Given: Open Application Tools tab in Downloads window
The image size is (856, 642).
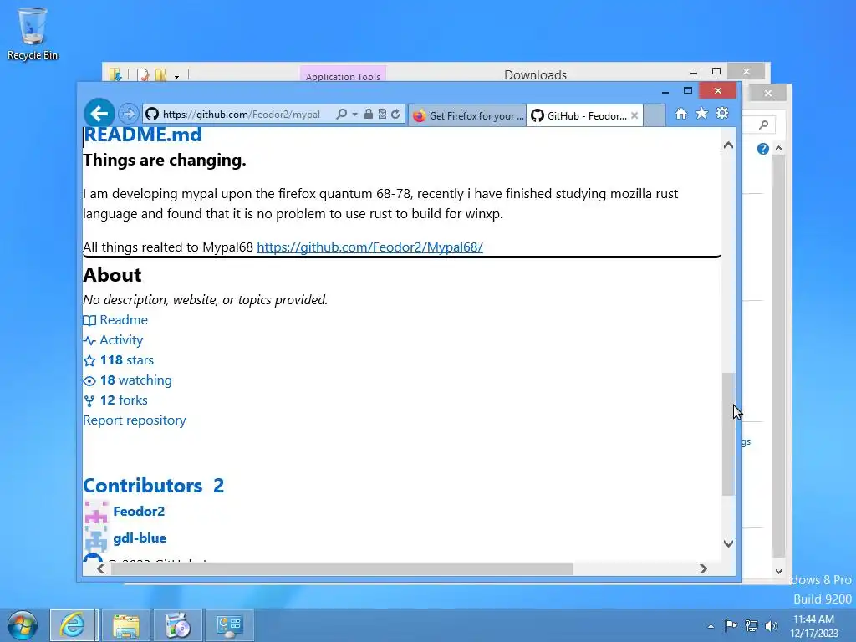Looking at the screenshot, I should pos(343,76).
